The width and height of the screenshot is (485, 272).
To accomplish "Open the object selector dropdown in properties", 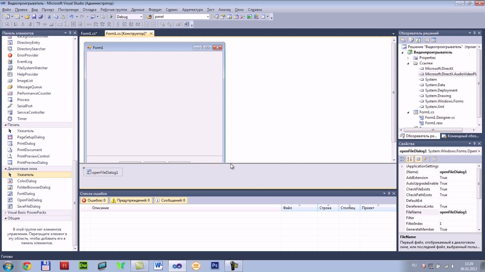I will click(x=479, y=151).
